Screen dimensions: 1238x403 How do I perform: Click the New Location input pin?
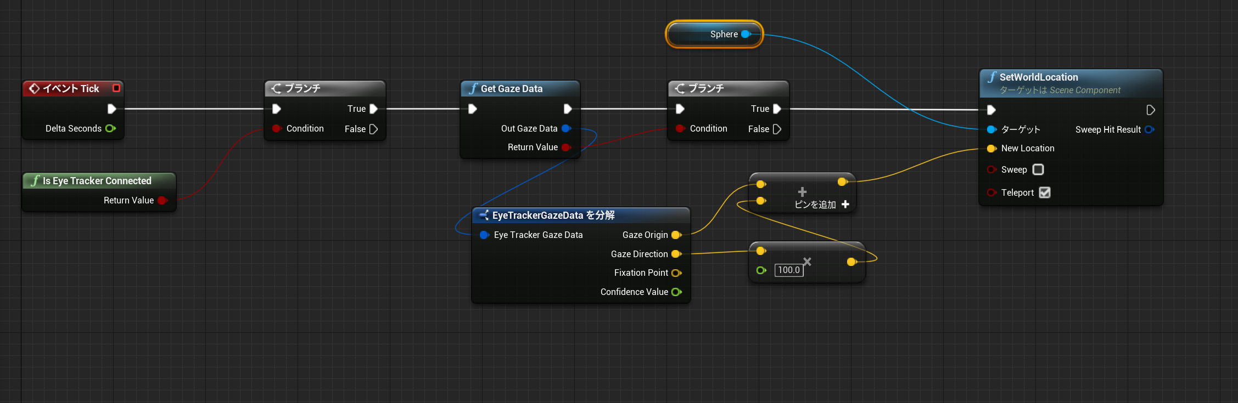[x=991, y=148]
